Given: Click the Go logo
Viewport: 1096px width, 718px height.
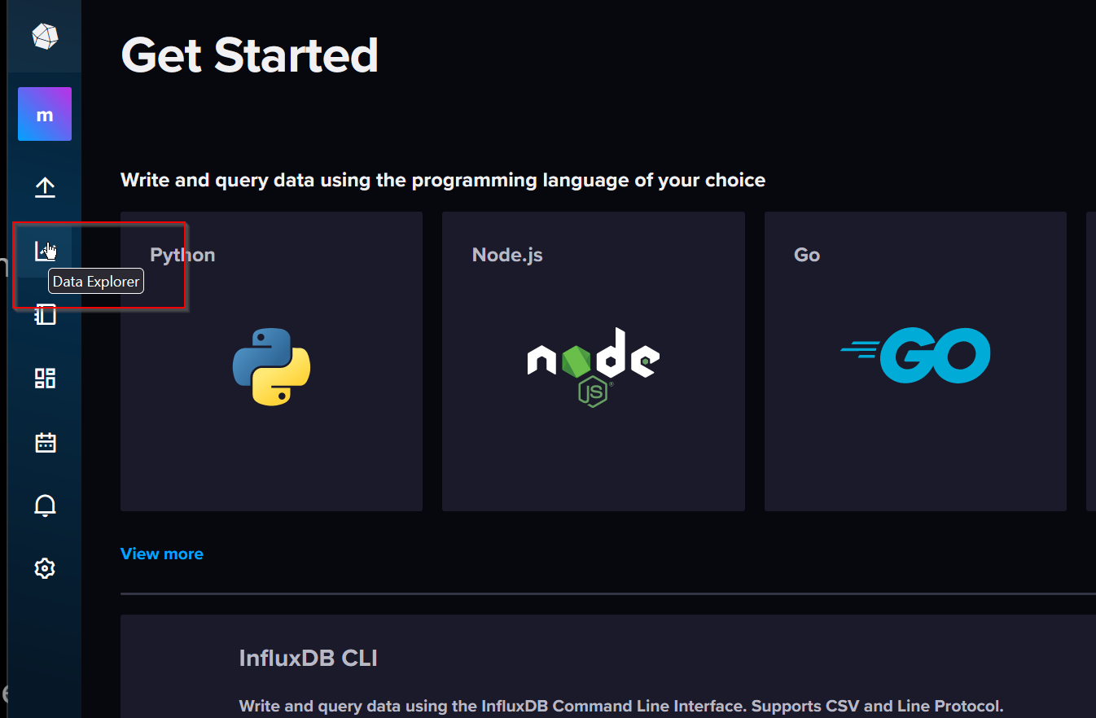Looking at the screenshot, I should pyautogui.click(x=915, y=356).
